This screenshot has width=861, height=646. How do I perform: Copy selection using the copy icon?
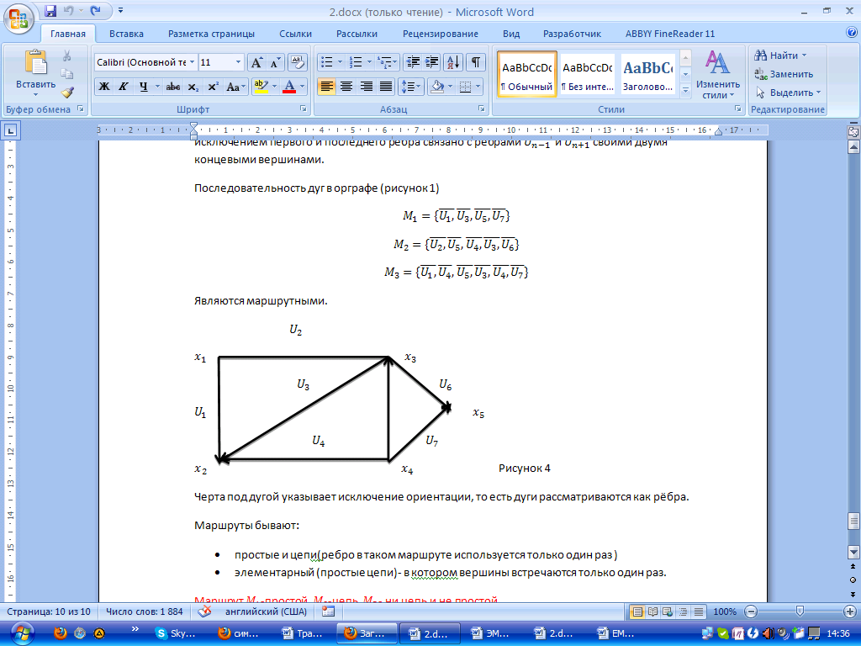click(x=67, y=74)
